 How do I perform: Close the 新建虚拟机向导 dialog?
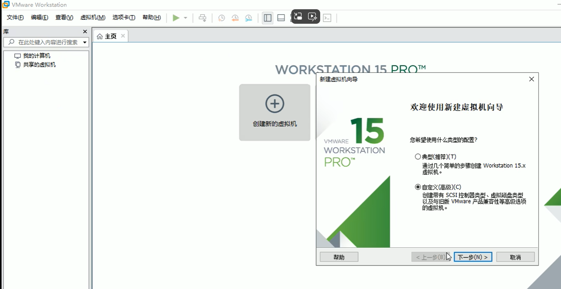[531, 79]
